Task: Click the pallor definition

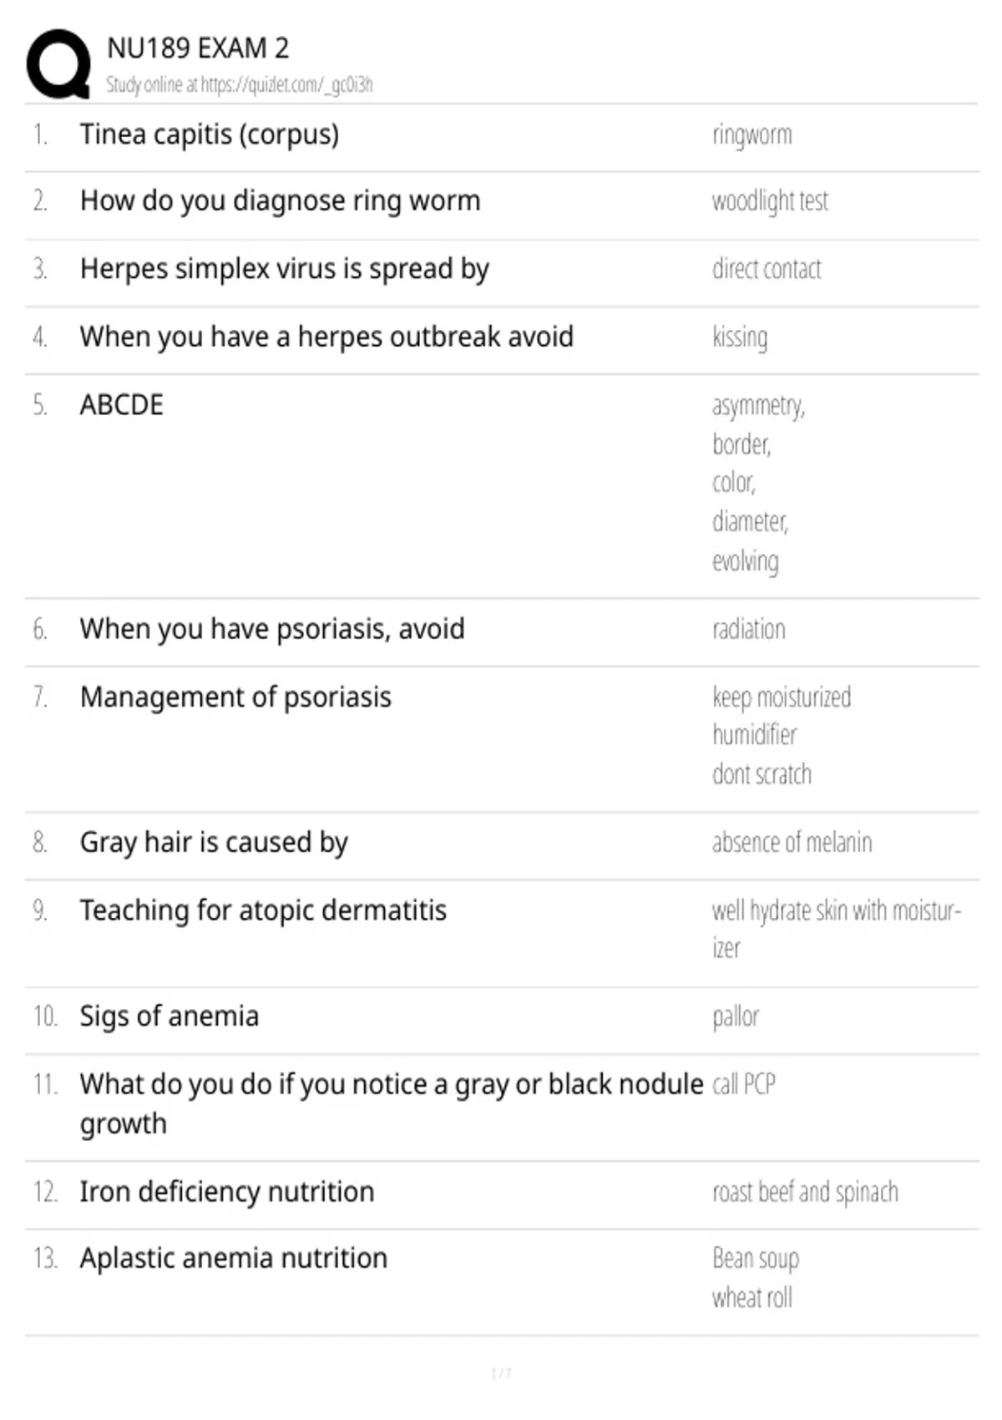Action: click(736, 1017)
